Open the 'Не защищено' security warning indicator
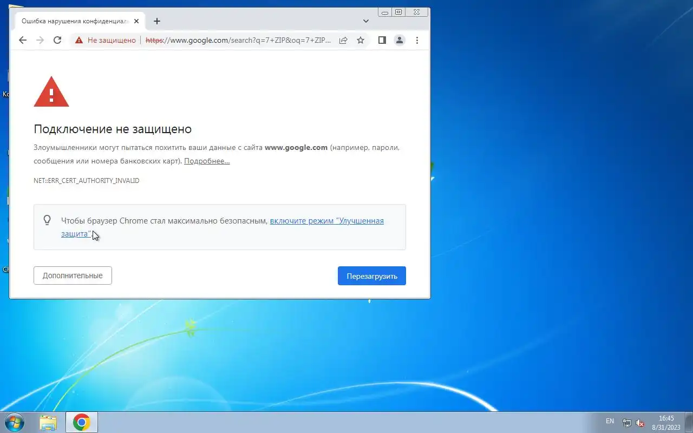Viewport: 693px width, 433px height. [x=106, y=40]
